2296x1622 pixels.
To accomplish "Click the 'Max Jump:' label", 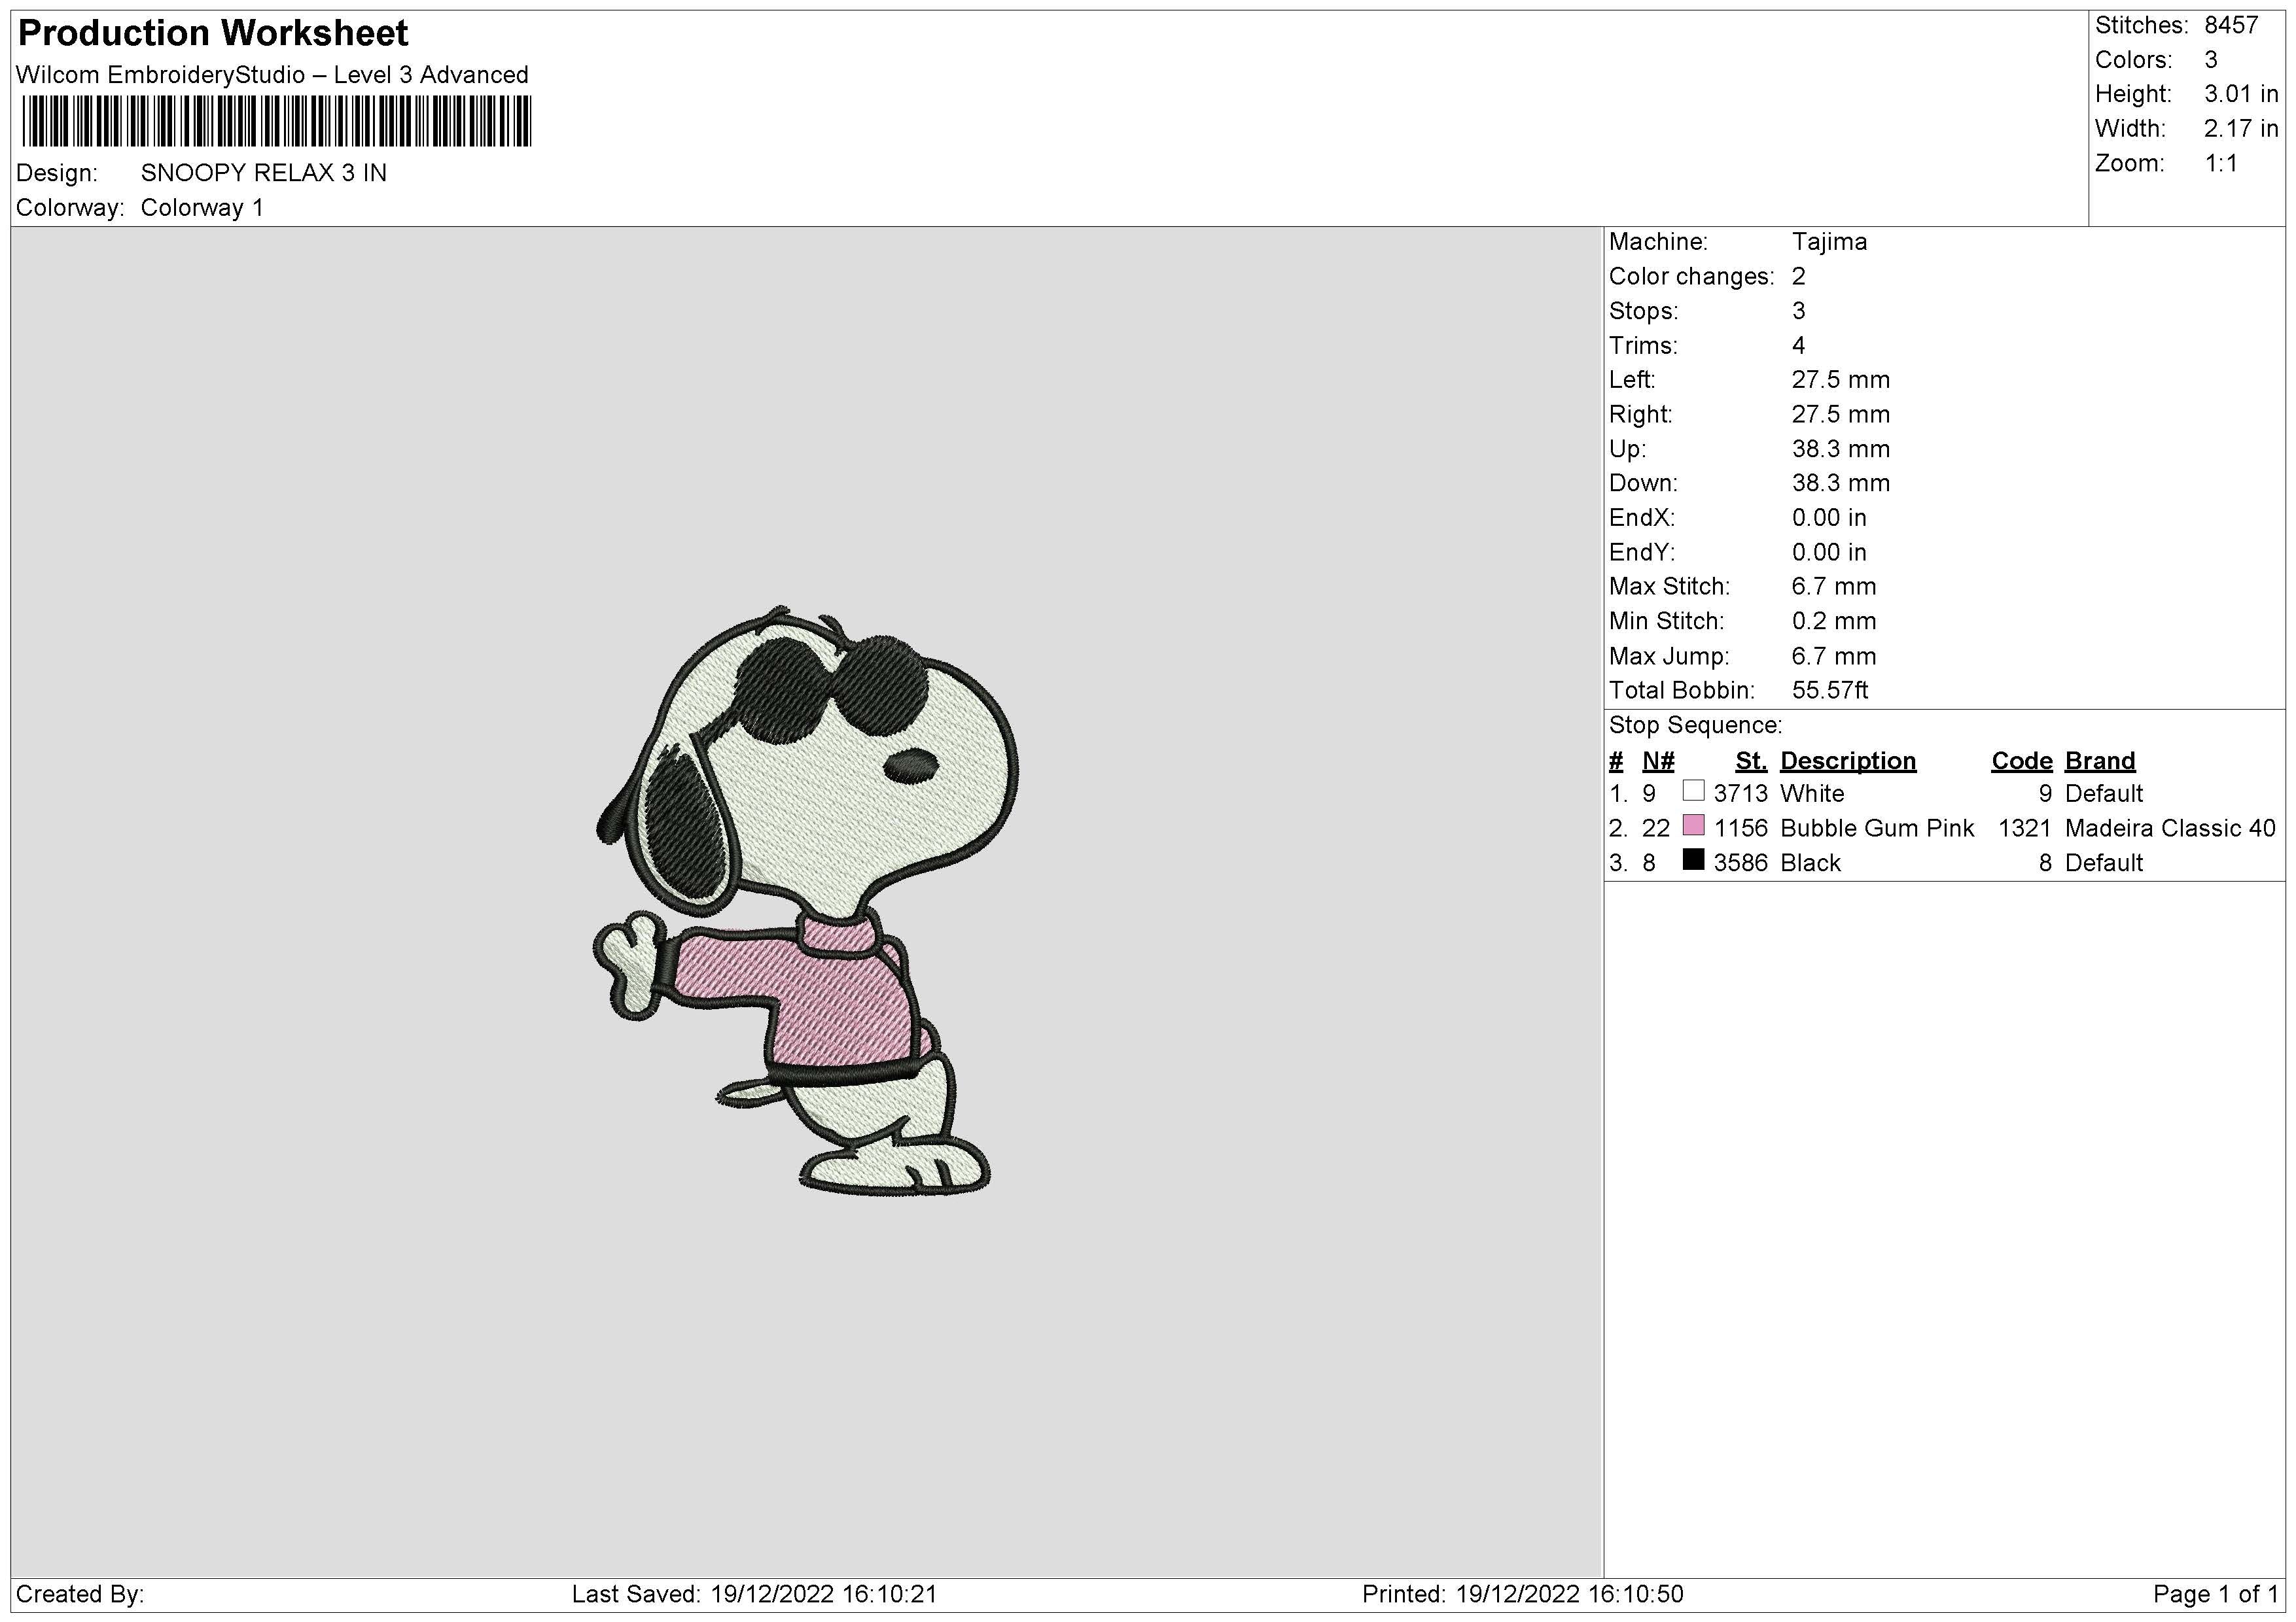I will (1669, 657).
